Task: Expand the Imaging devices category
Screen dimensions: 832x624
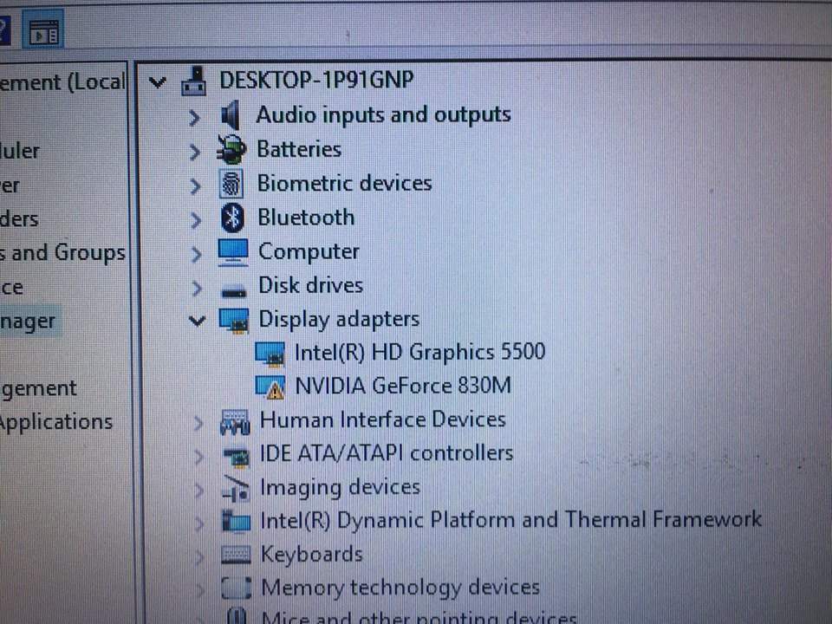Action: click(199, 490)
